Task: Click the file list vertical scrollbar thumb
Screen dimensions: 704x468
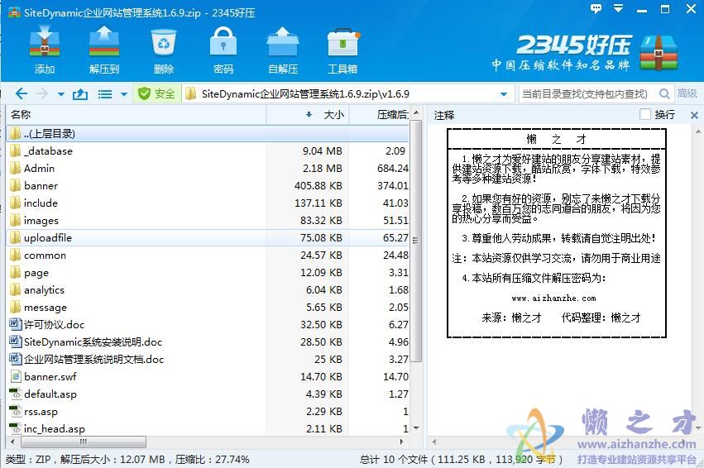Action: 416,241
